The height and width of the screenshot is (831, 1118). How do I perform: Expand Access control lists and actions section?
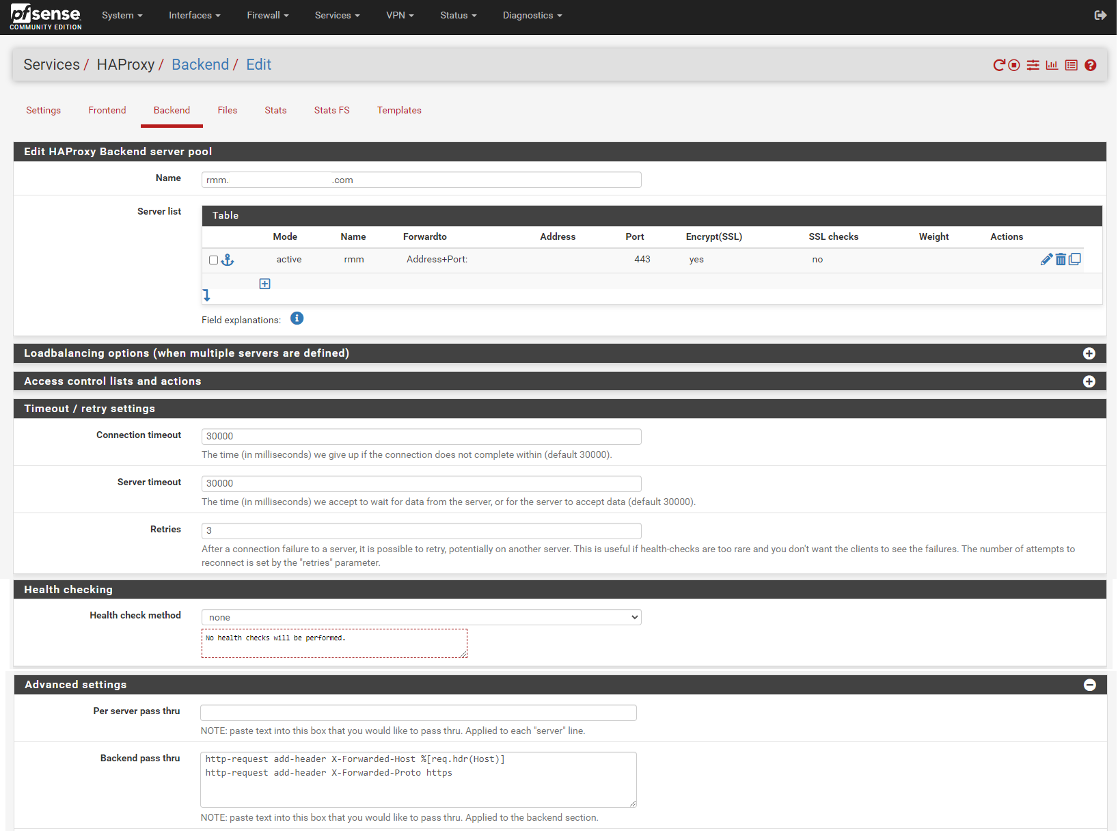click(x=1089, y=381)
